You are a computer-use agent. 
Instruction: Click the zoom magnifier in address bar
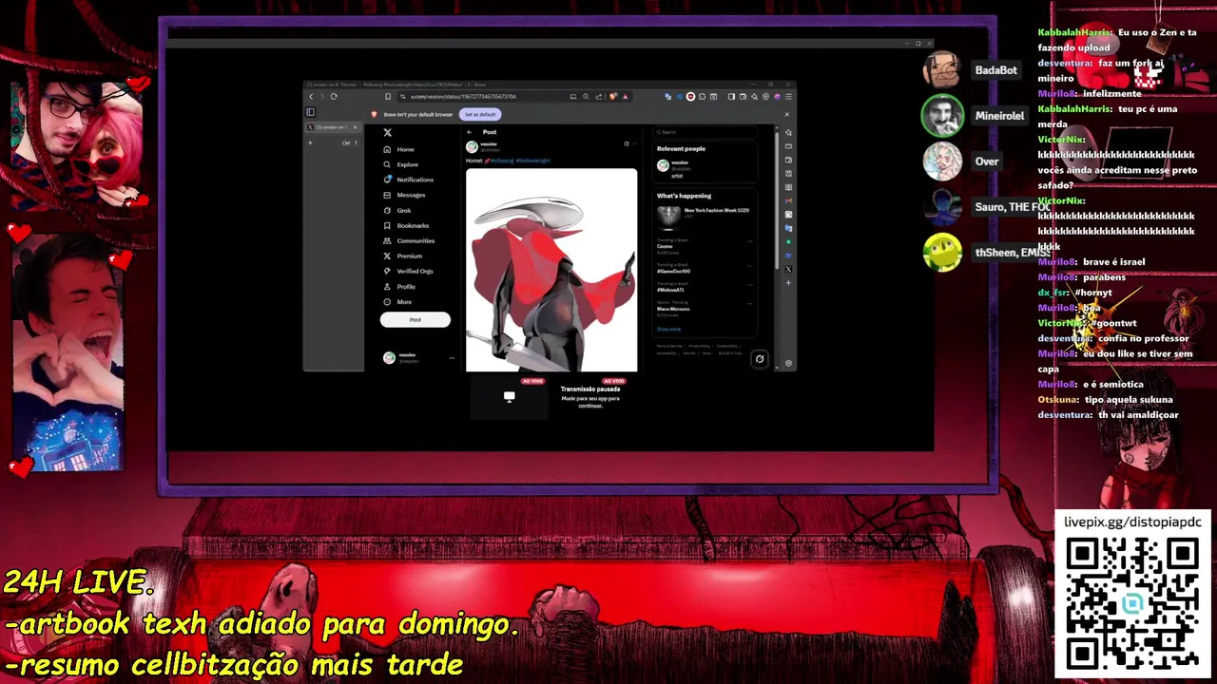pos(586,96)
